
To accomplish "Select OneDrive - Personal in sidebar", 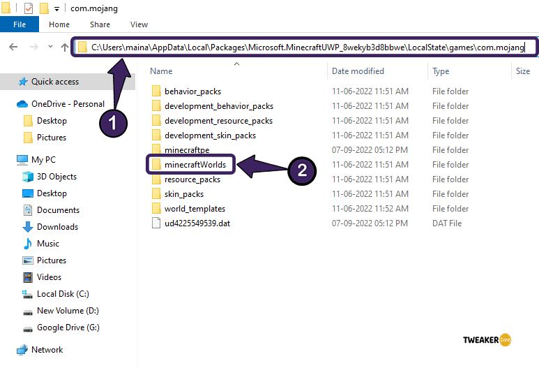I will point(68,104).
